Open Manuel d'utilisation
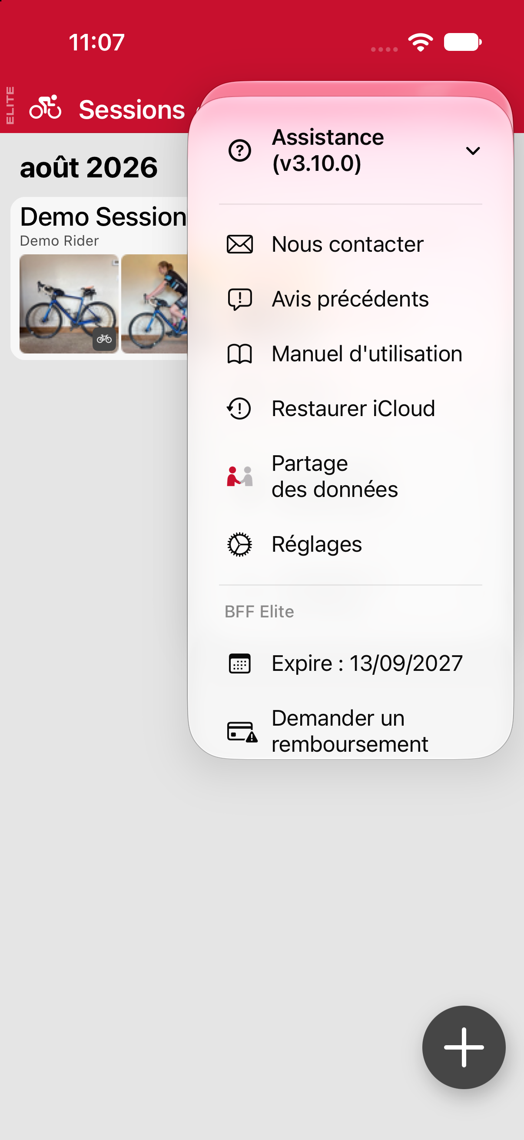This screenshot has width=524, height=1140. pos(350,354)
